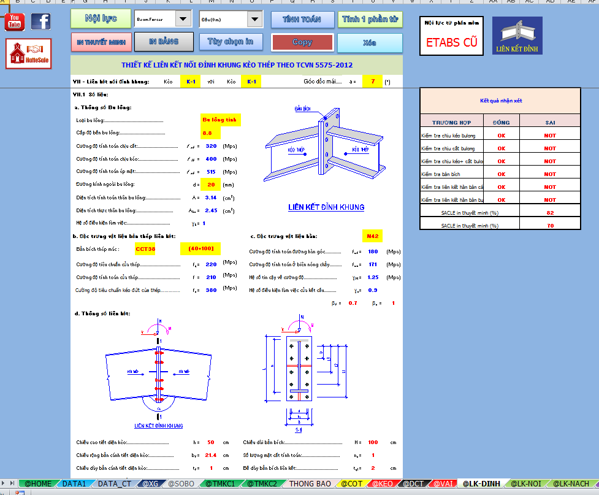The width and height of the screenshot is (599, 495).
Task: Switch to the @HOME sheet tab
Action: pyautogui.click(x=38, y=483)
